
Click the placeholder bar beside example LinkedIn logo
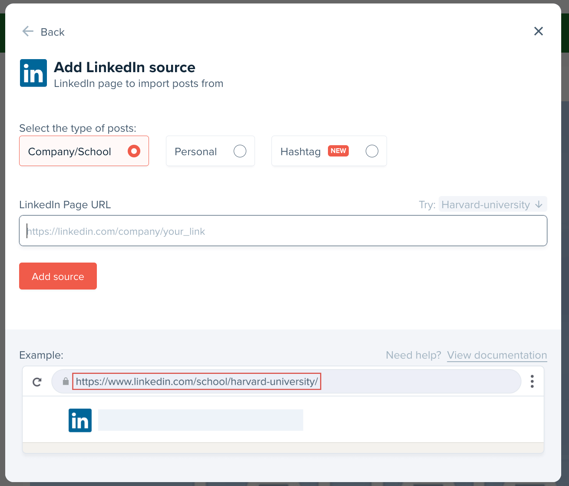(x=200, y=420)
